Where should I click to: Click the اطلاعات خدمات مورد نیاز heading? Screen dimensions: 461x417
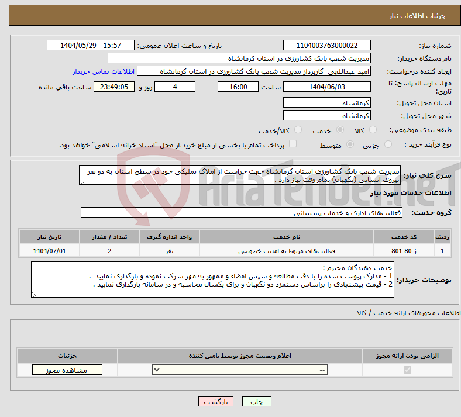[x=411, y=193]
